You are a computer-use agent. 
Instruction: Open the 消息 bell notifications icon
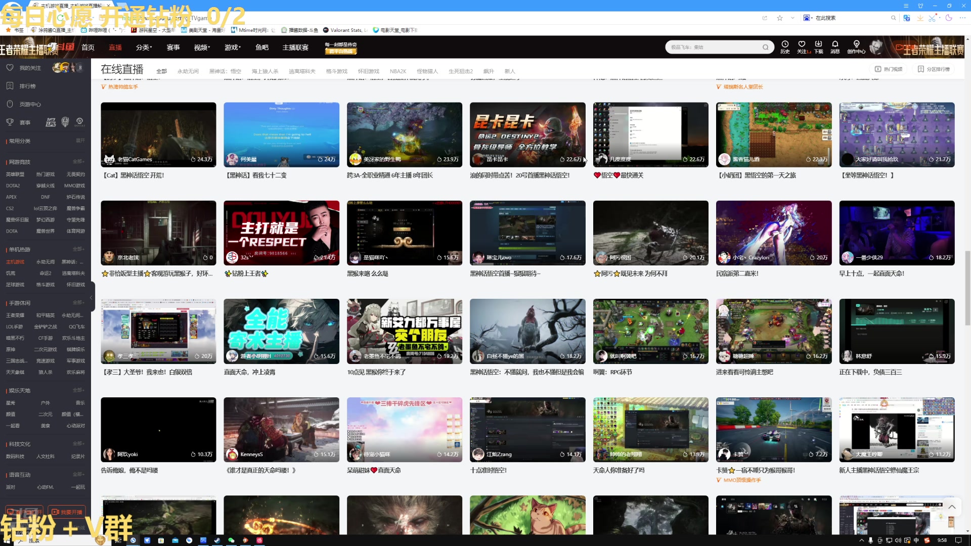point(835,44)
